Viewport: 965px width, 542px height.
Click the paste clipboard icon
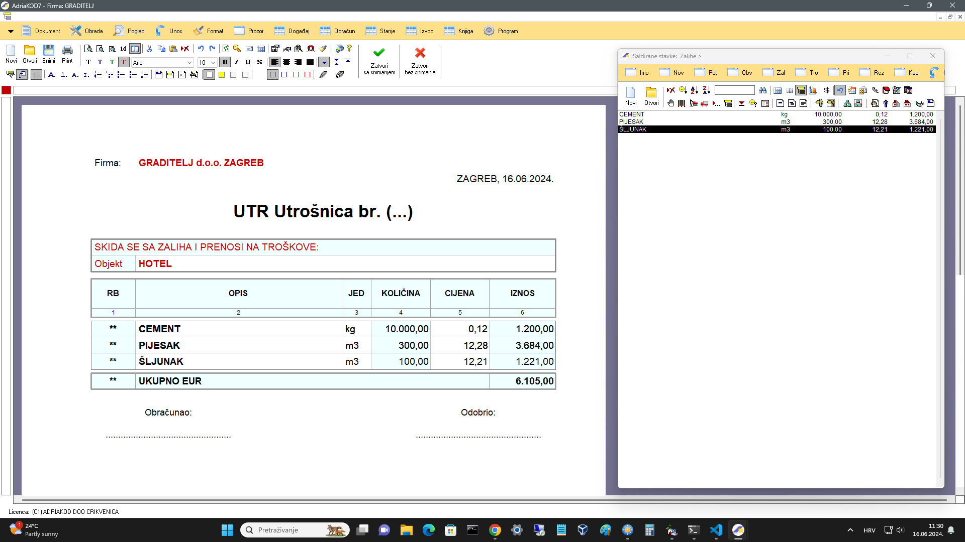173,49
